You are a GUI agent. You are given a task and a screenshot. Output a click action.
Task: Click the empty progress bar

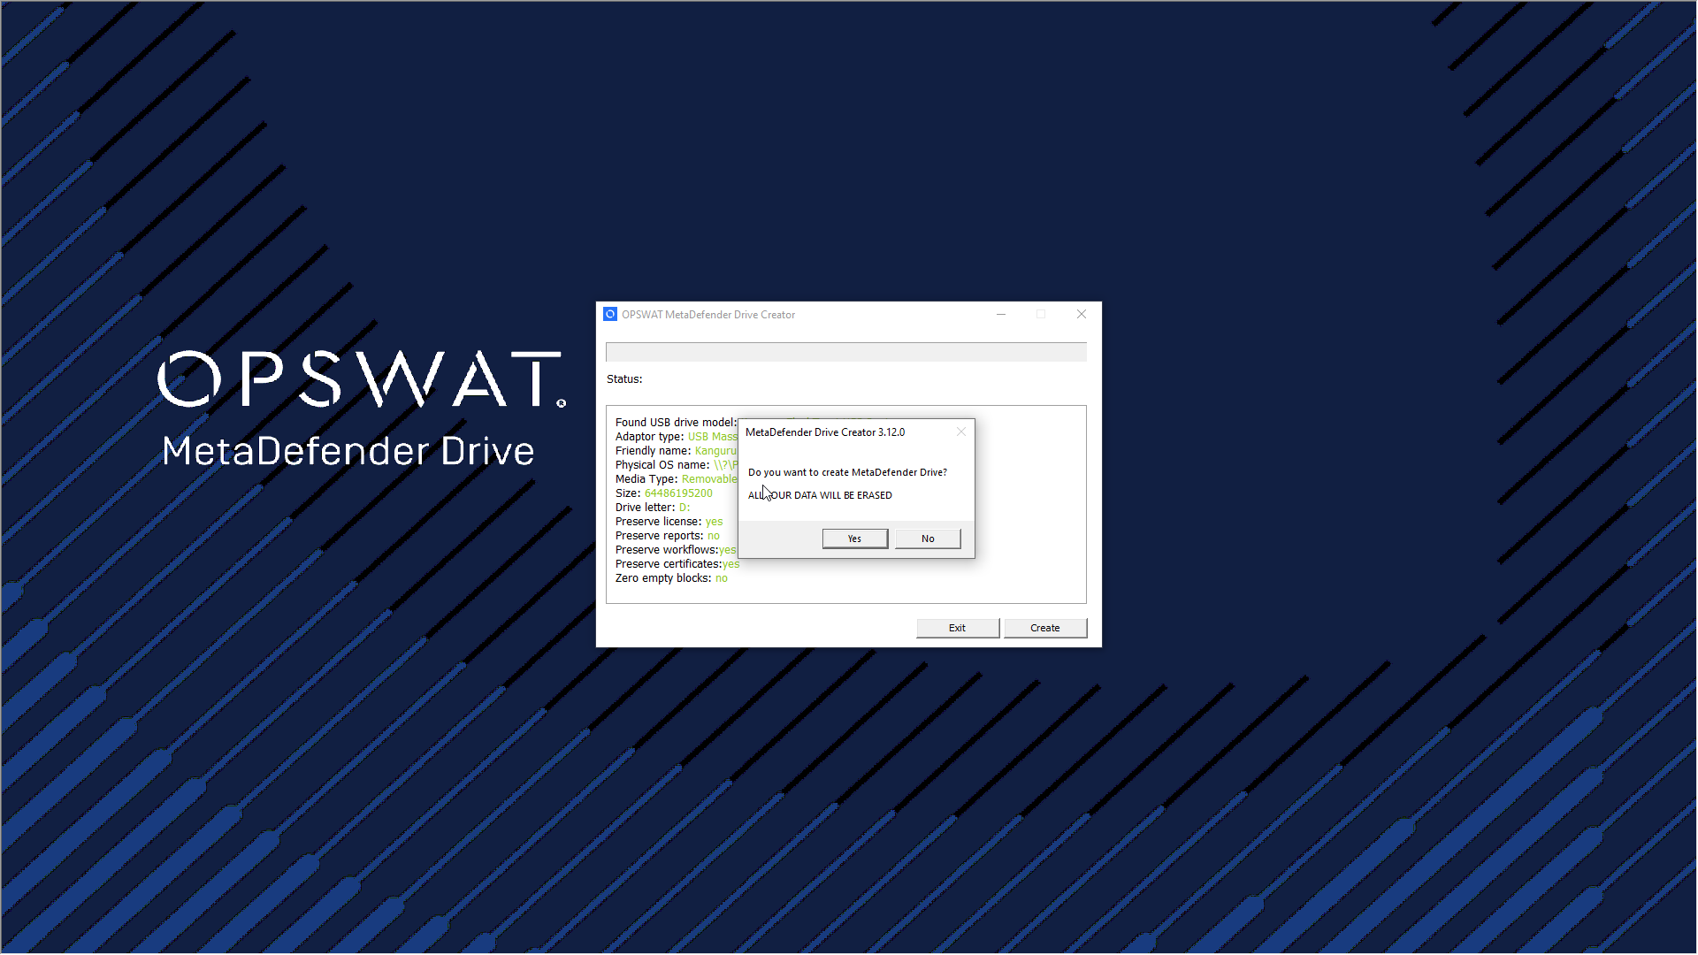pyautogui.click(x=846, y=352)
